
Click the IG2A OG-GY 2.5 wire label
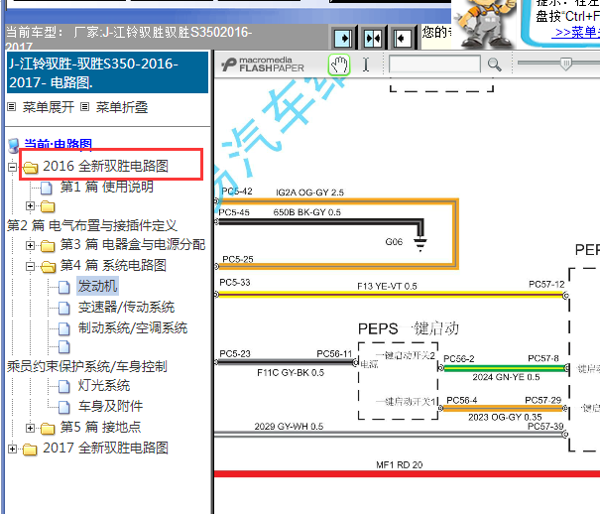[x=310, y=193]
